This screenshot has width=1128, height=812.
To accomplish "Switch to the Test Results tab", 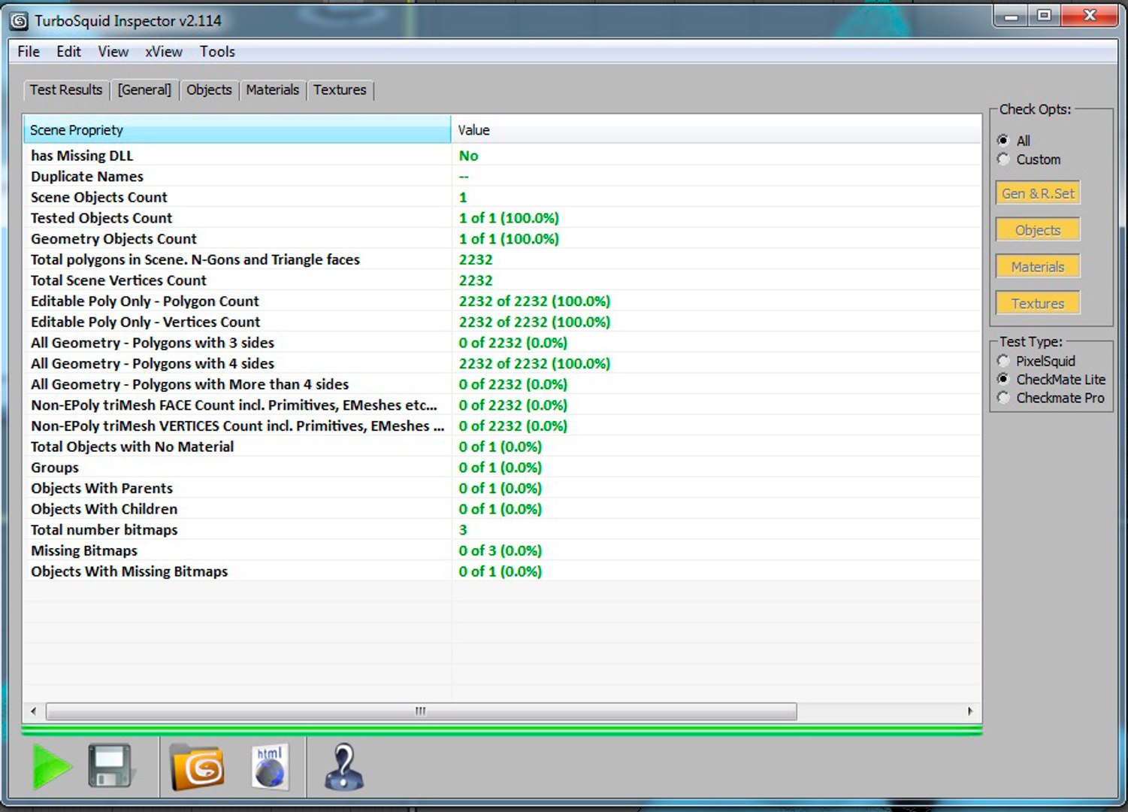I will click(66, 89).
